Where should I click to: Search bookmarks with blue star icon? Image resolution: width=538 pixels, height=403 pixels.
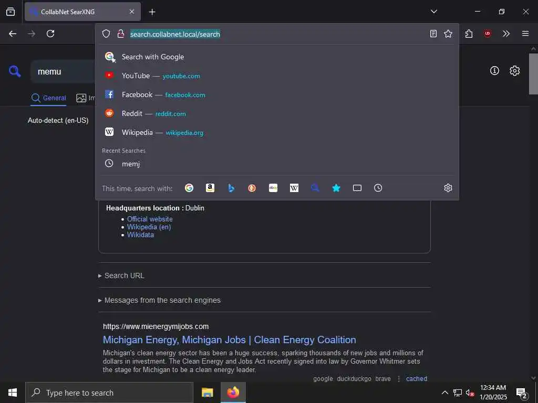[x=336, y=188]
